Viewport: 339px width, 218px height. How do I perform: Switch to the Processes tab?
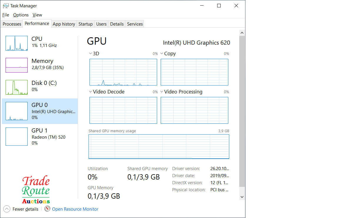[12, 24]
